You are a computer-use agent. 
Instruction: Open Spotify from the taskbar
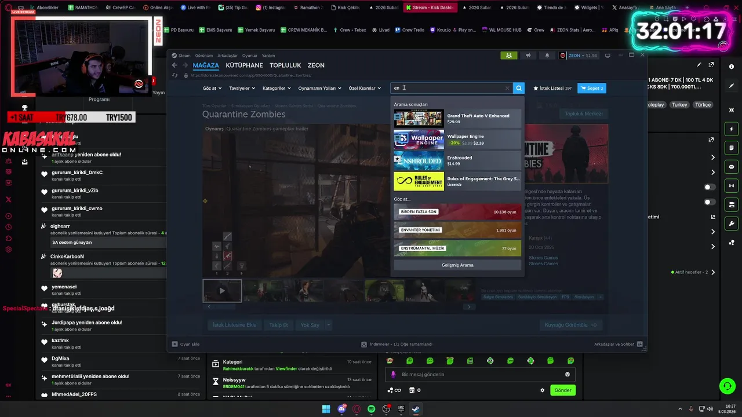(372, 409)
